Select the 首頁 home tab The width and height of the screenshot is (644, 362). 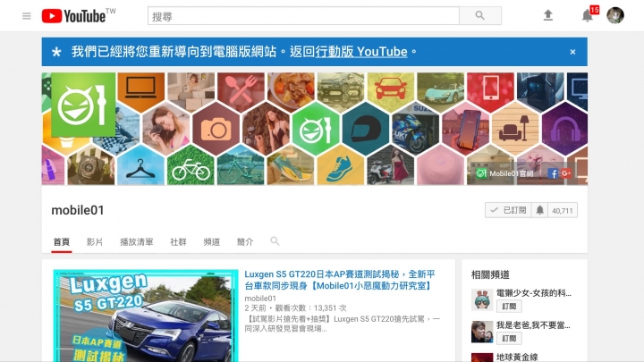pos(62,241)
